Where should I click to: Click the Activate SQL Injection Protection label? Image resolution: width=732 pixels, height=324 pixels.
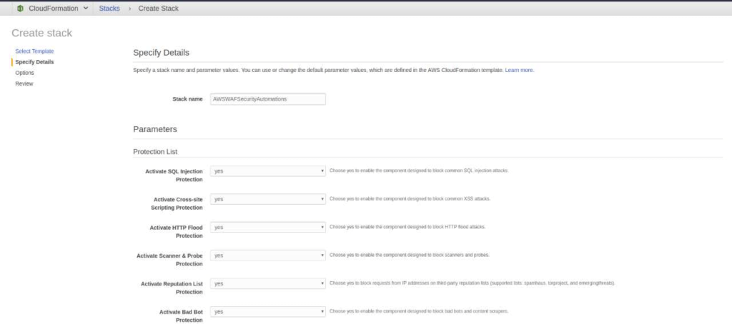pyautogui.click(x=174, y=176)
